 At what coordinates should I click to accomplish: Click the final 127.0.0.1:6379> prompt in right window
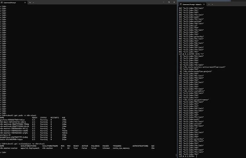186,156
